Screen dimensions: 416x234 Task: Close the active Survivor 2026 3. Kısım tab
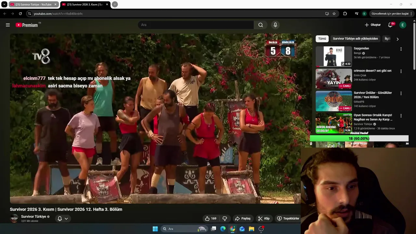(107, 5)
